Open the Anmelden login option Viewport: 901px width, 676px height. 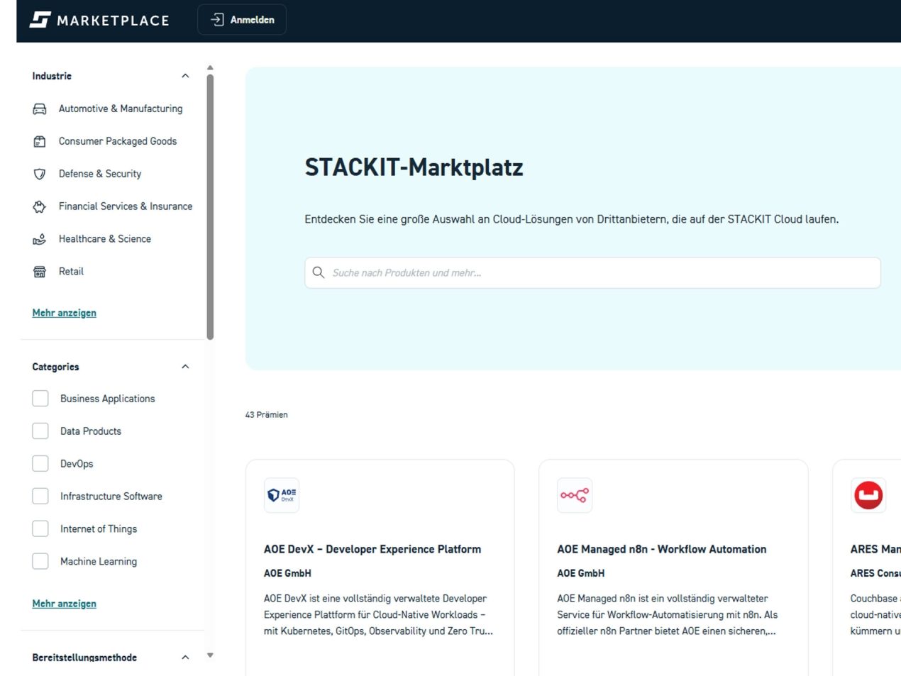click(x=241, y=19)
